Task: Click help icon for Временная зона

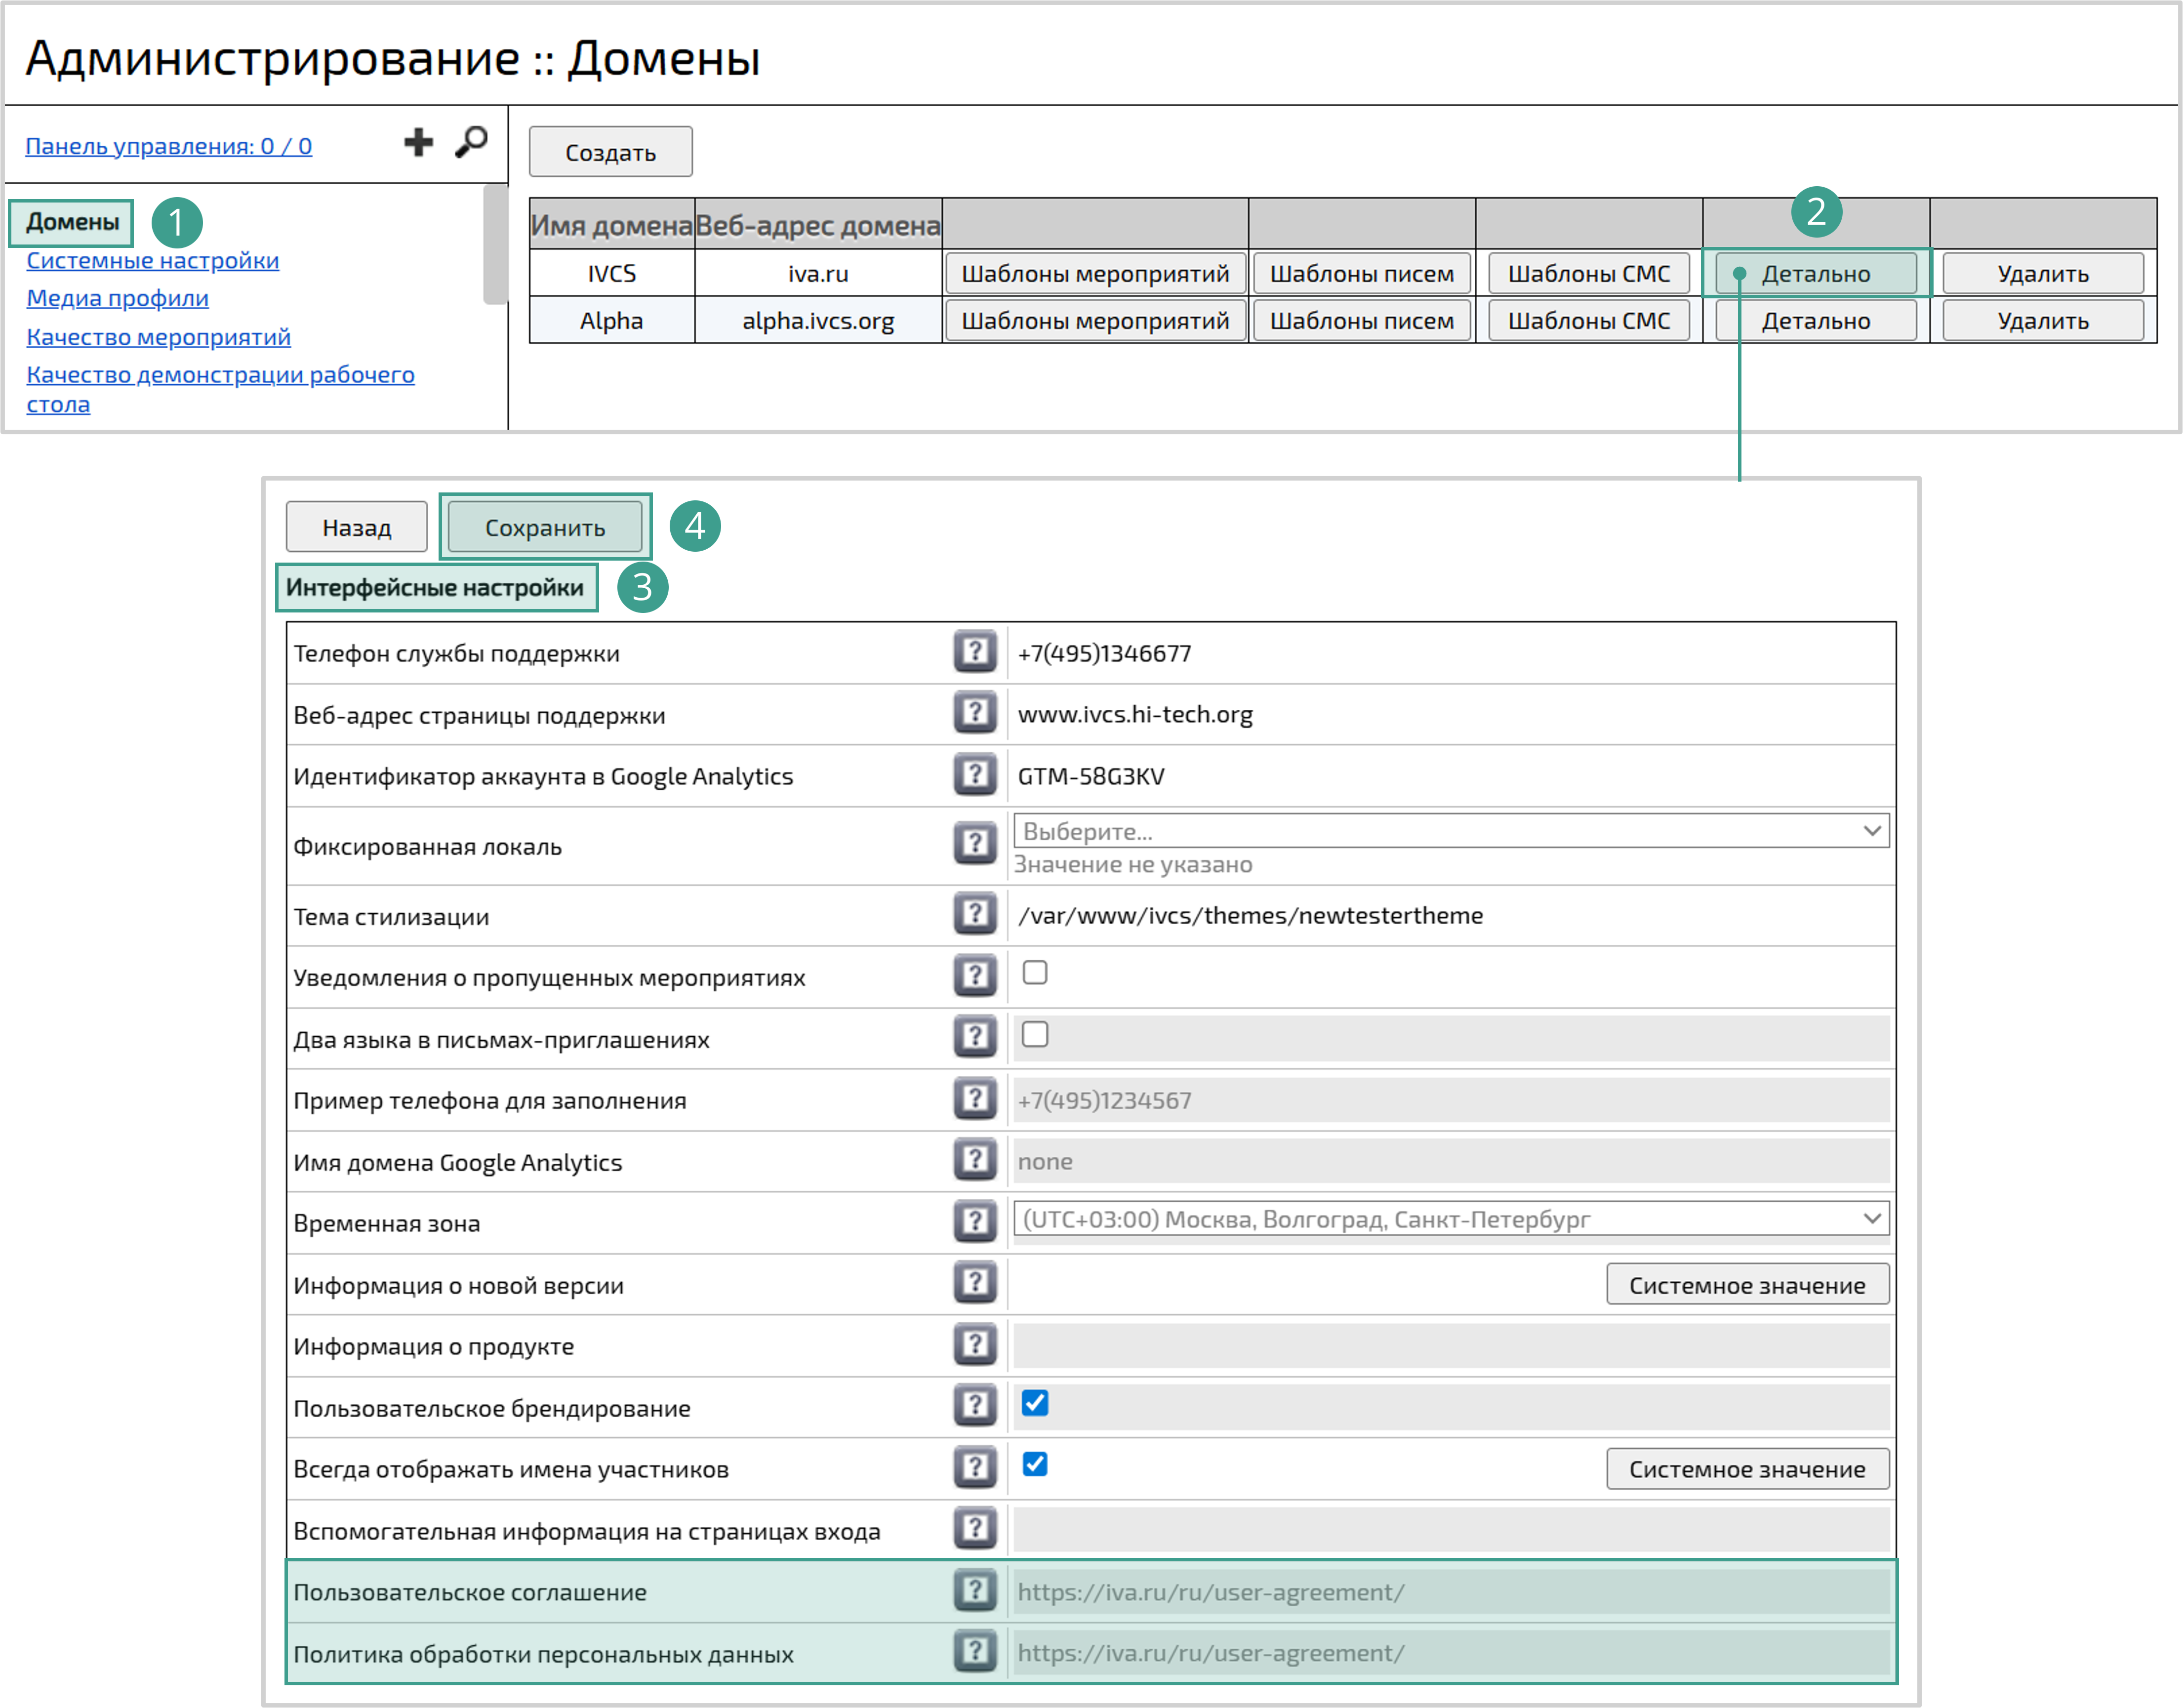Action: point(974,1221)
